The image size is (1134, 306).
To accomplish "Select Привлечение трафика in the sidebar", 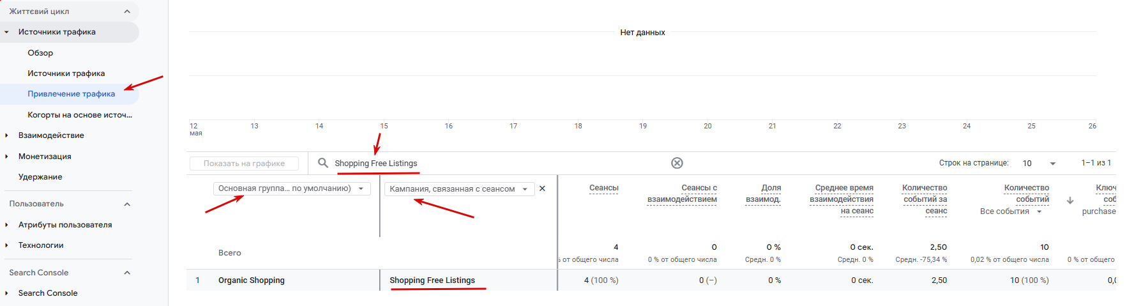I will click(x=72, y=94).
